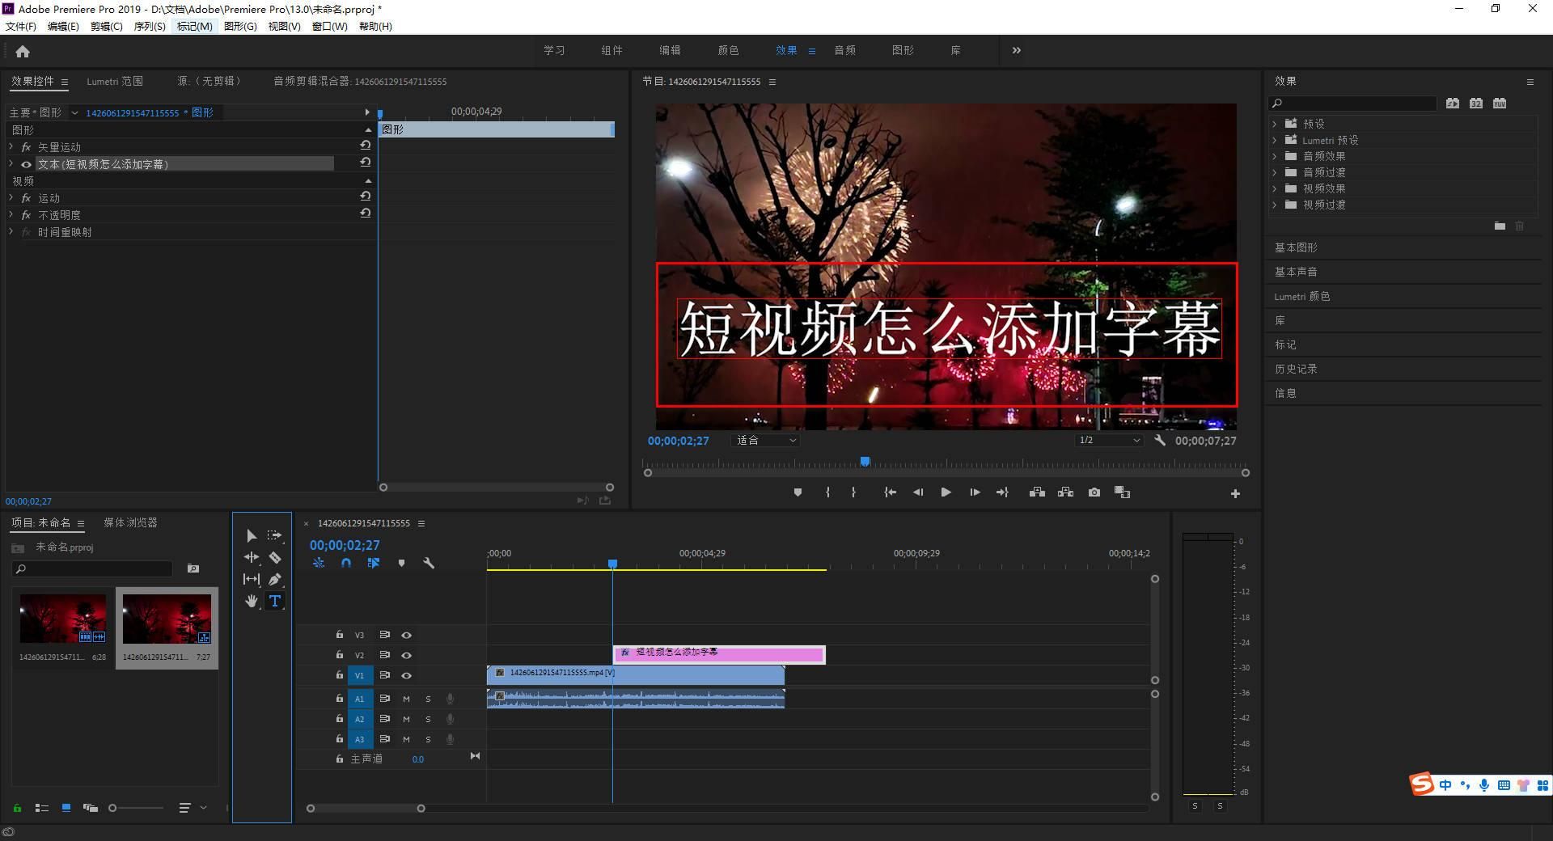Show more workspaces with double-arrow
Screen dimensions: 1553x841
(1016, 50)
